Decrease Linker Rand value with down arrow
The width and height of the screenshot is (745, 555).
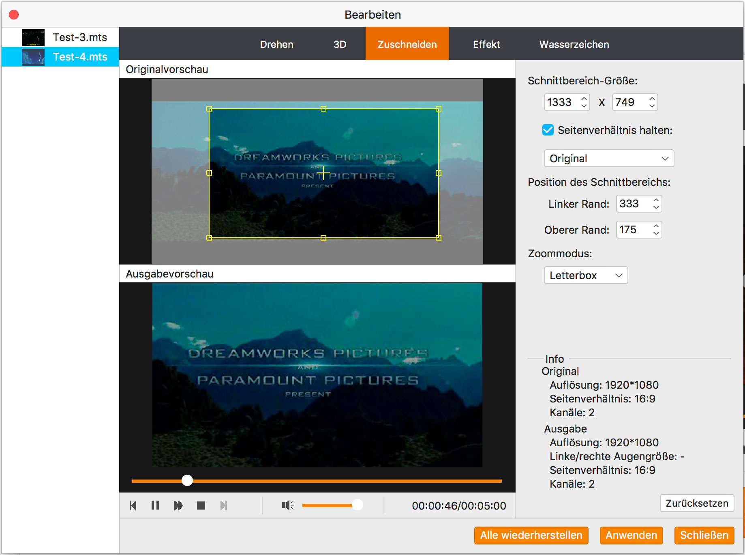point(656,207)
